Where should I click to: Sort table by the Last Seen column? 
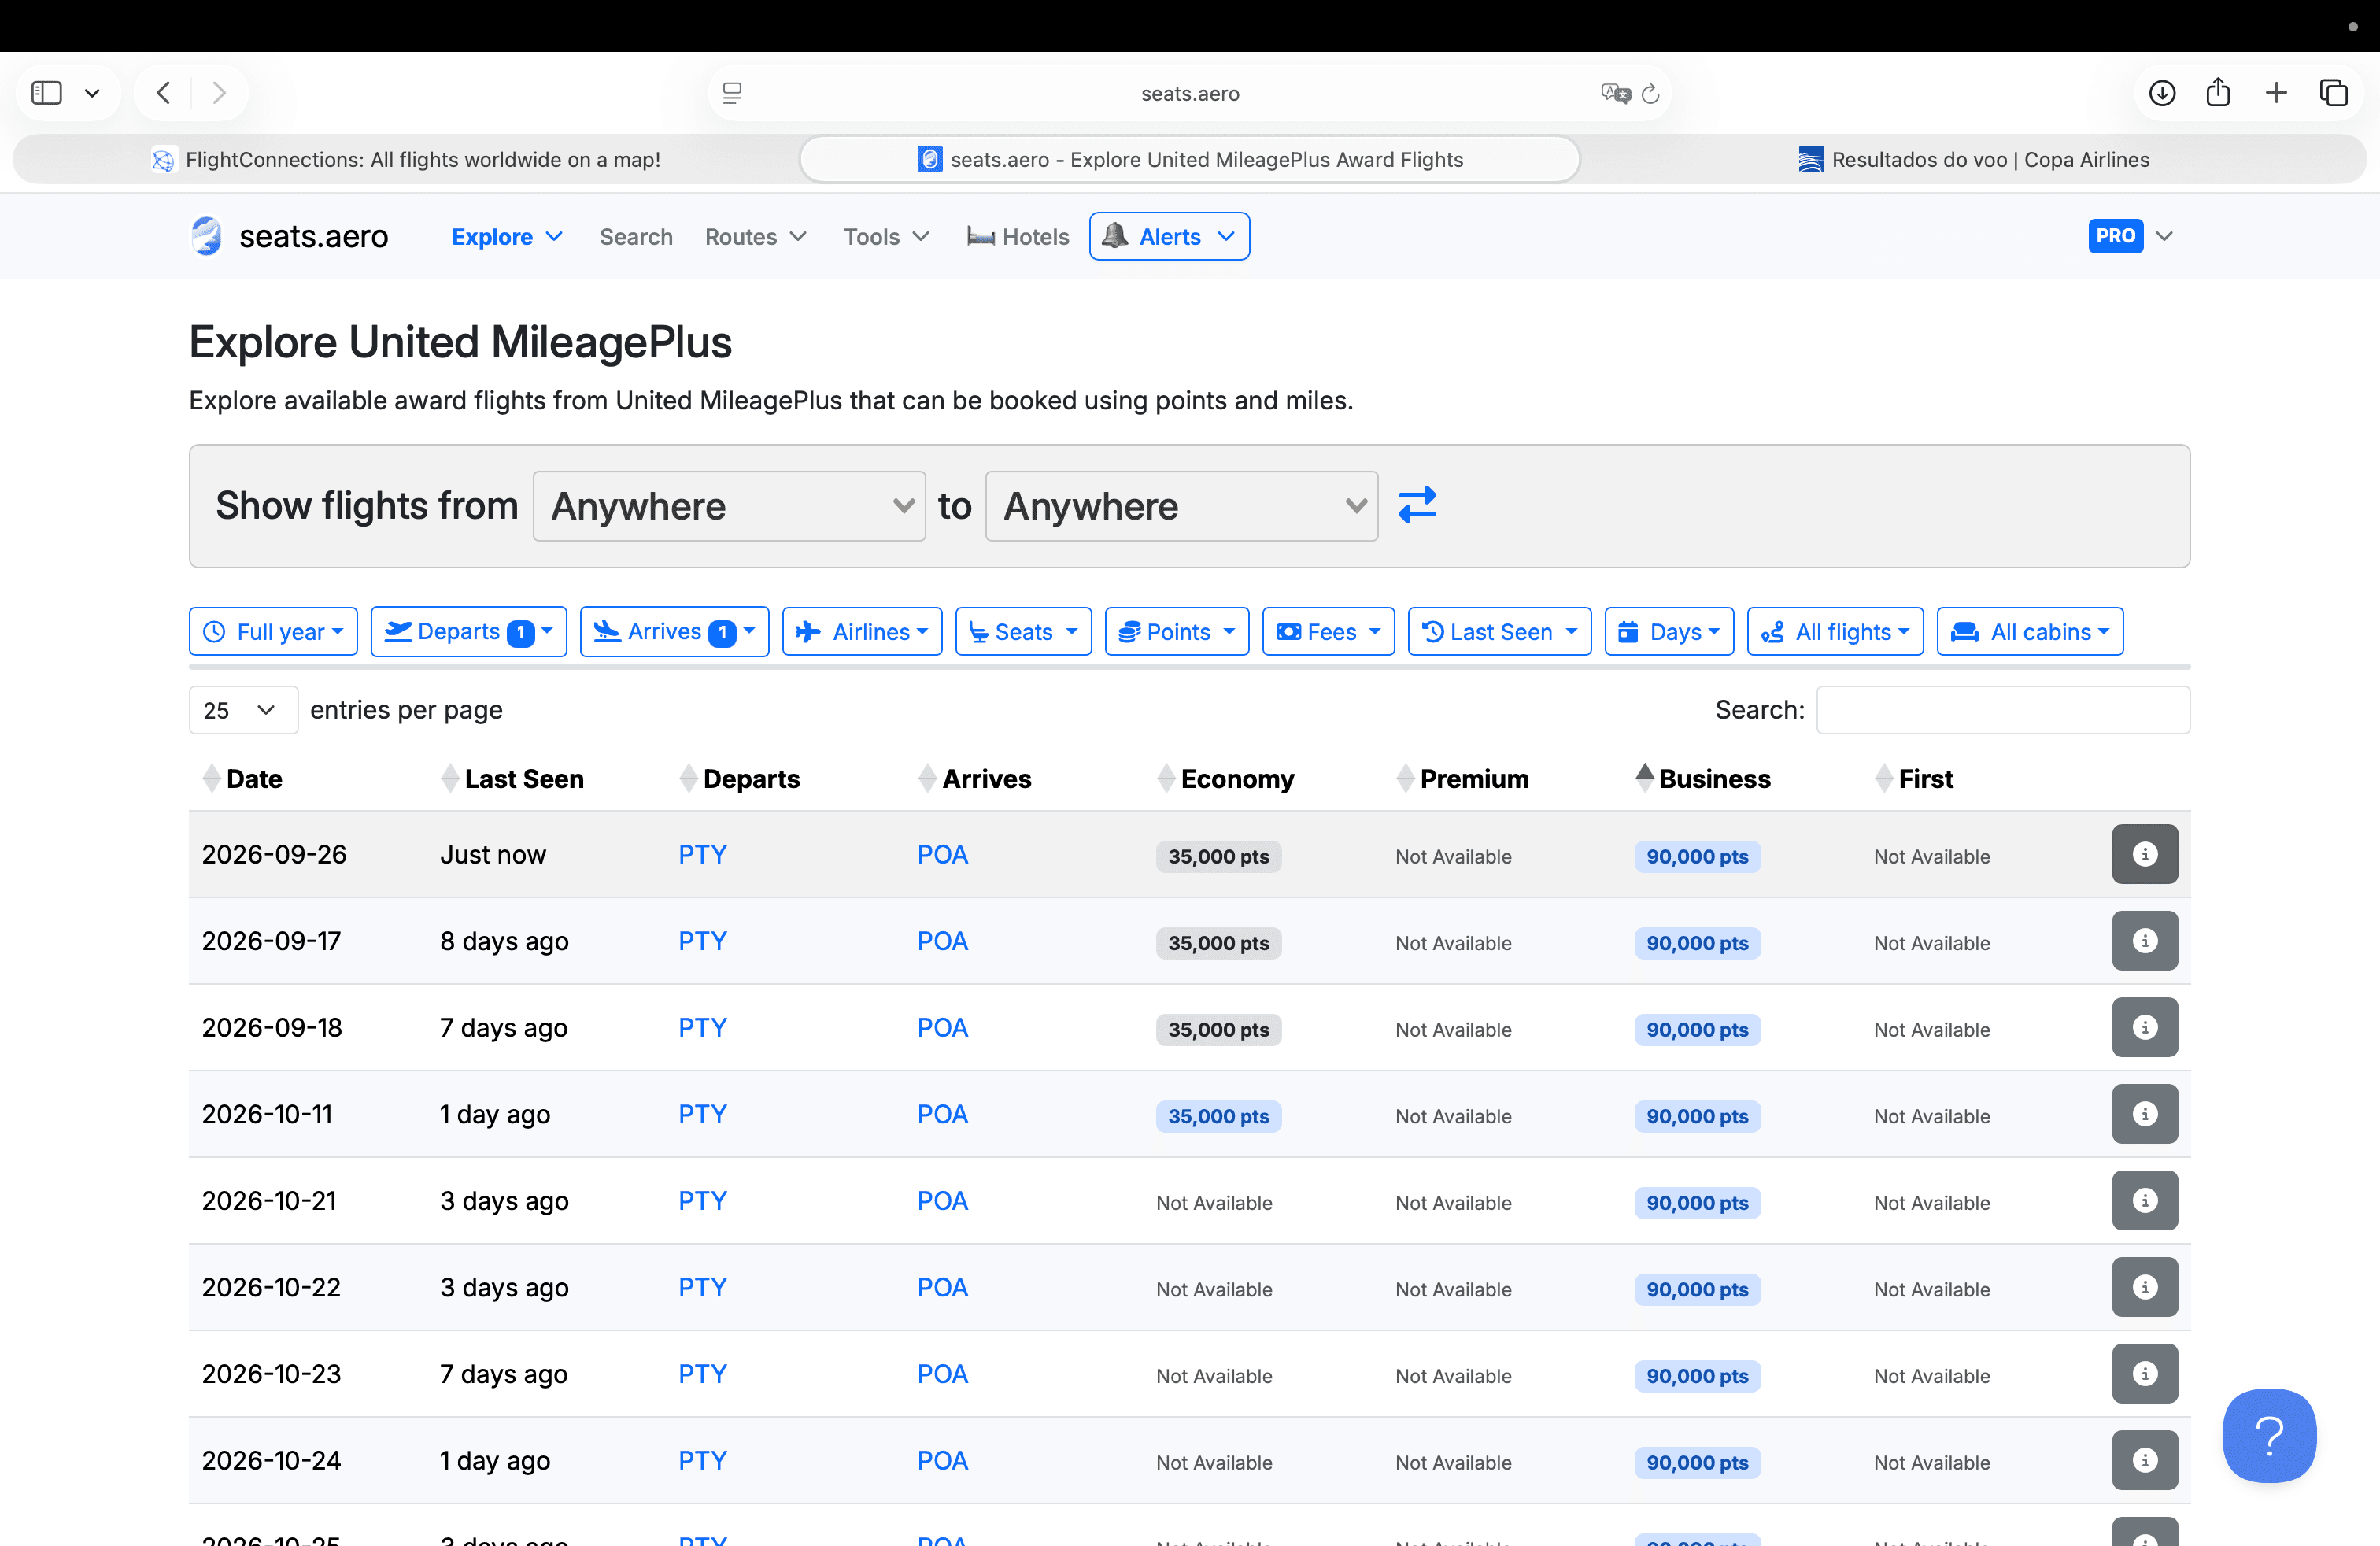coord(512,778)
